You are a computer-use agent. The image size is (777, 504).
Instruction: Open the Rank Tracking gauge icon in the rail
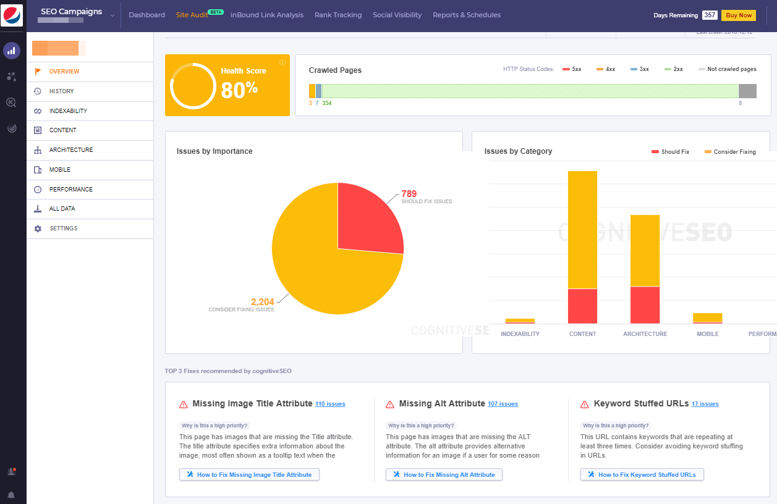[x=11, y=128]
